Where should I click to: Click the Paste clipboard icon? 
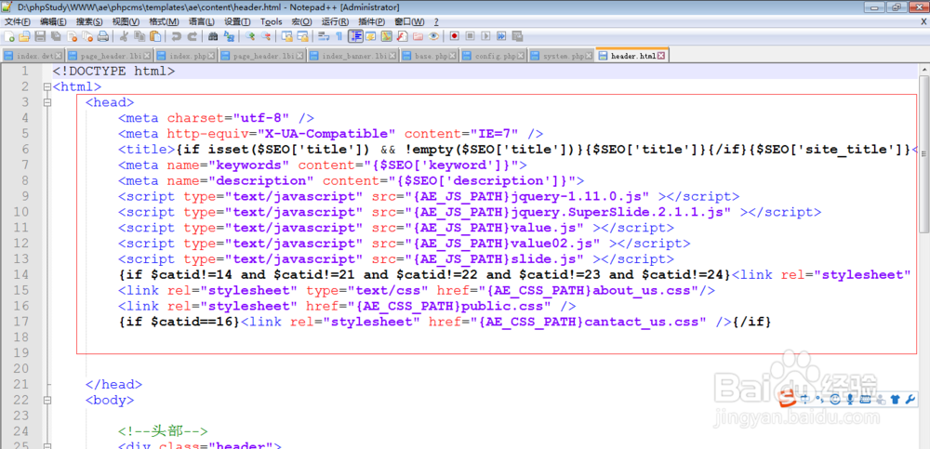(154, 36)
